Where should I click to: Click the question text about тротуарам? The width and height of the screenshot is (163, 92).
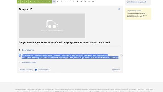click(x=64, y=43)
